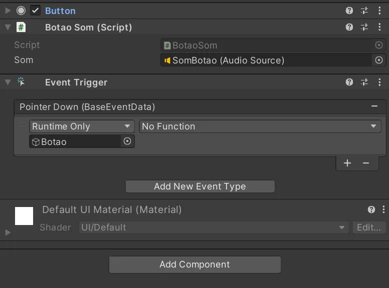
Task: Open the Runtime Only dropdown
Action: click(x=82, y=126)
